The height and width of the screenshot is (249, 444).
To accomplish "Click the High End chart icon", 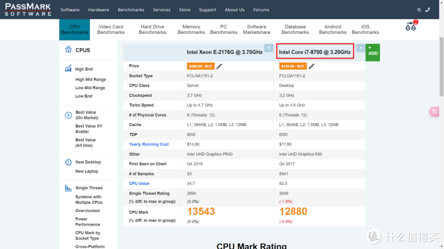I will [68, 69].
